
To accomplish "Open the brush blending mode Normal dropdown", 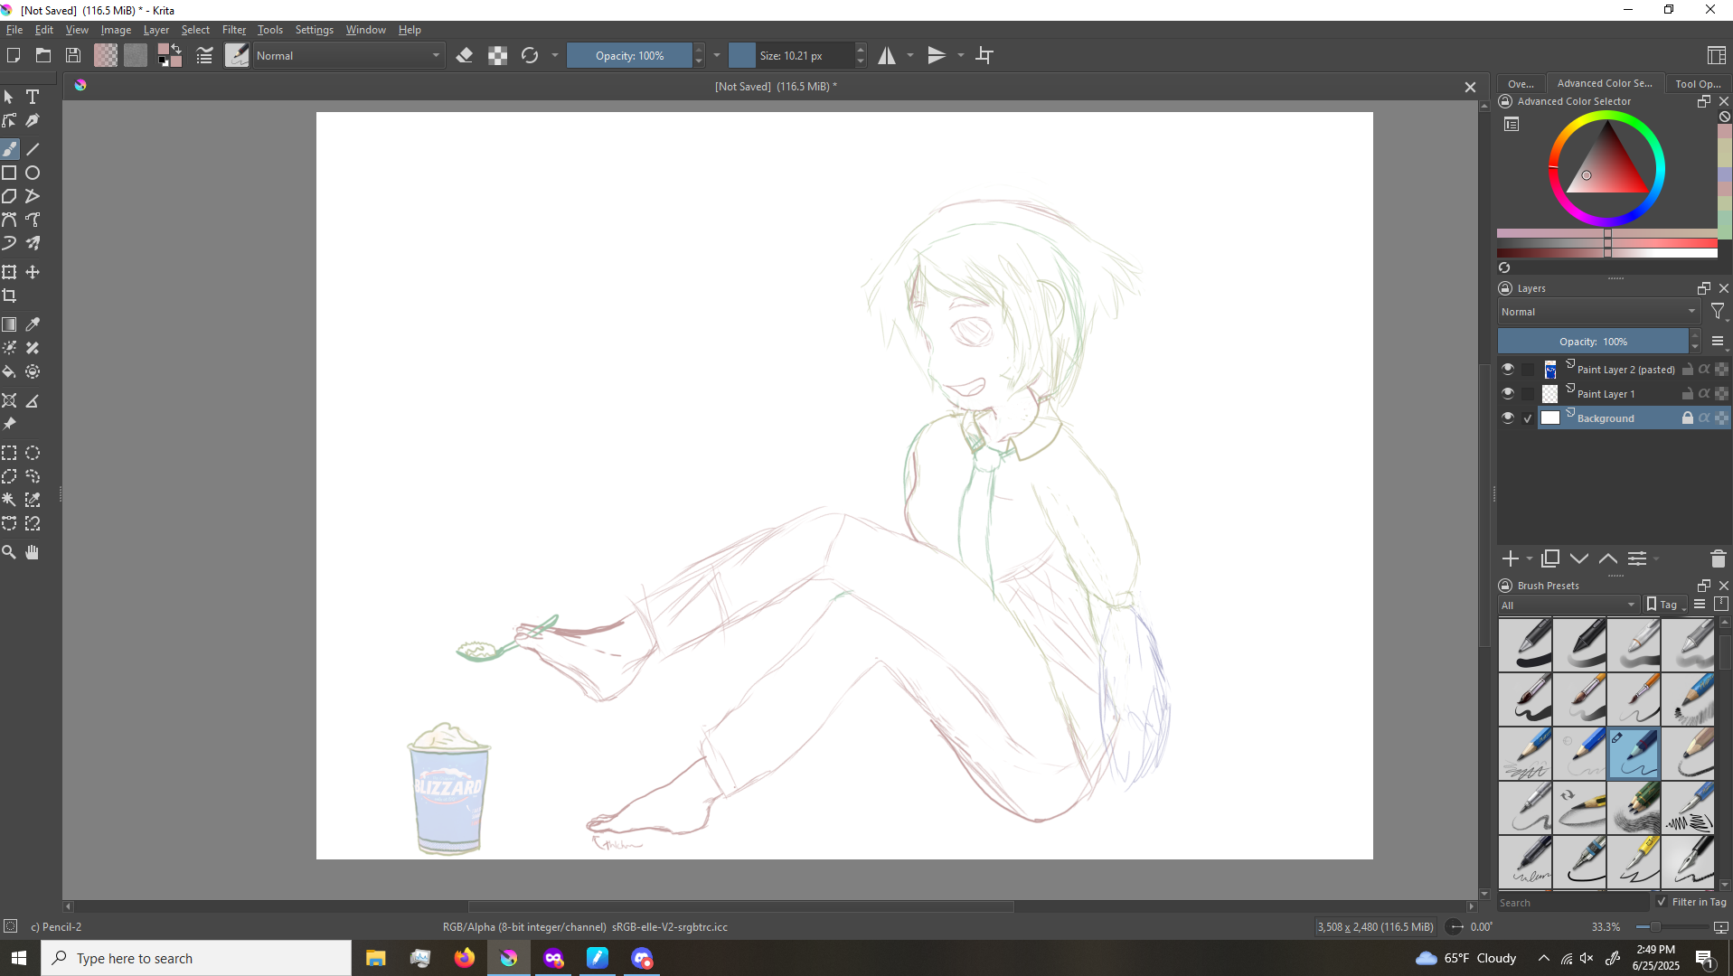I will click(x=348, y=55).
